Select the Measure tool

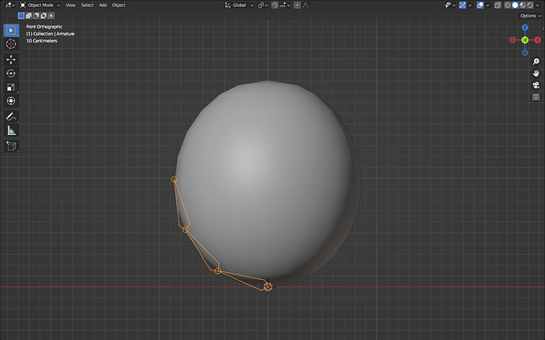pos(11,131)
